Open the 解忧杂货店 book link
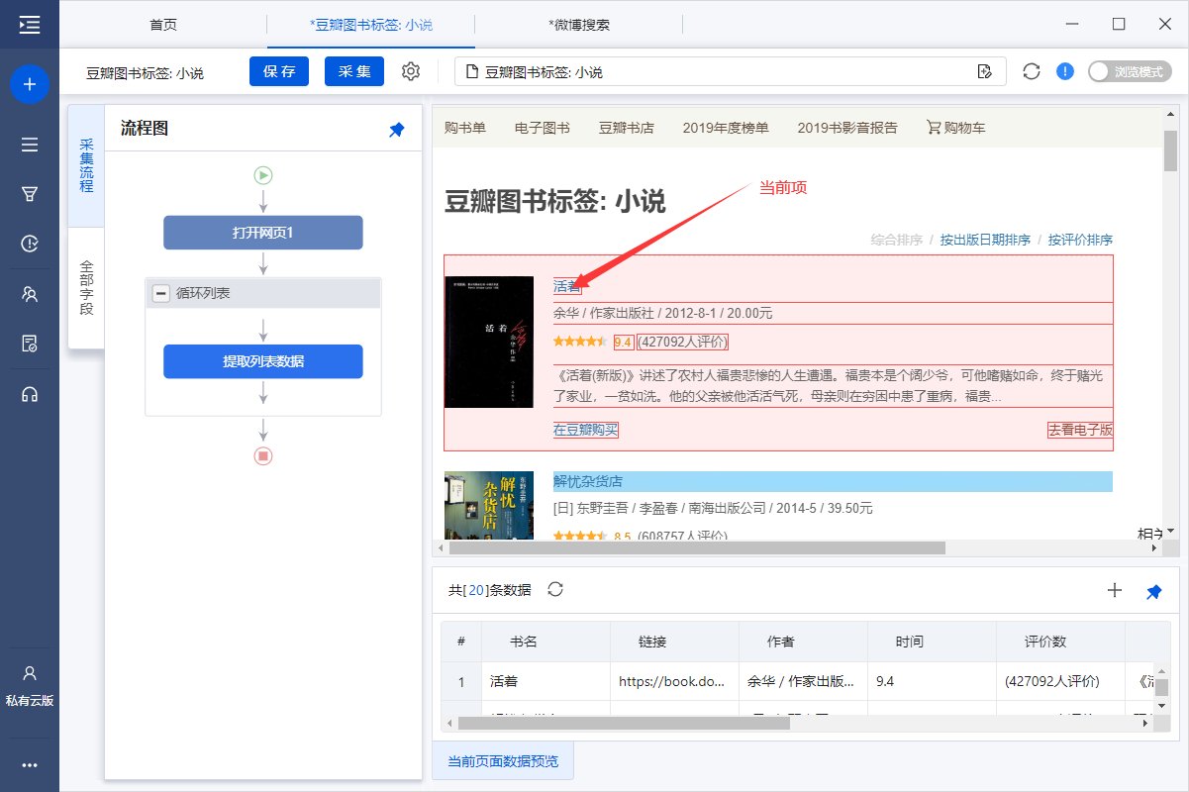The image size is (1189, 792). (588, 481)
